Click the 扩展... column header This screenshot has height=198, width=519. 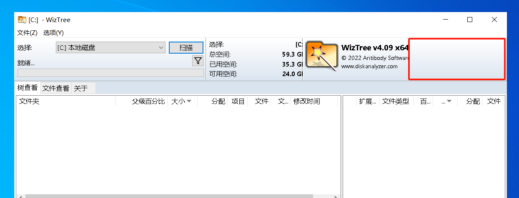(367, 101)
